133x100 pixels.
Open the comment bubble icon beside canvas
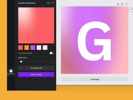[x=131, y=9]
